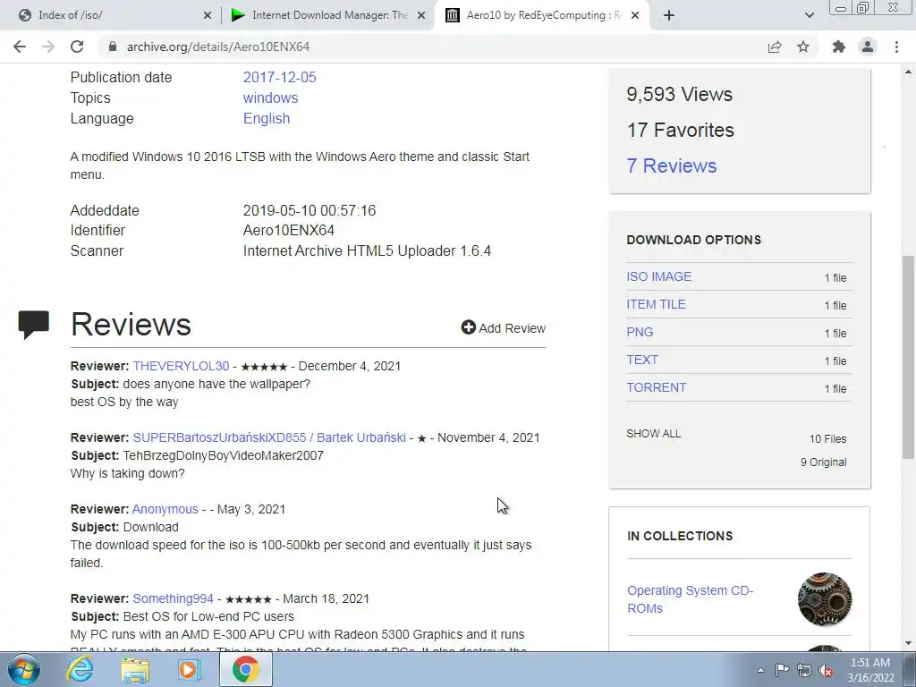Click the padlock site info icon
The height and width of the screenshot is (687, 916).
click(112, 47)
